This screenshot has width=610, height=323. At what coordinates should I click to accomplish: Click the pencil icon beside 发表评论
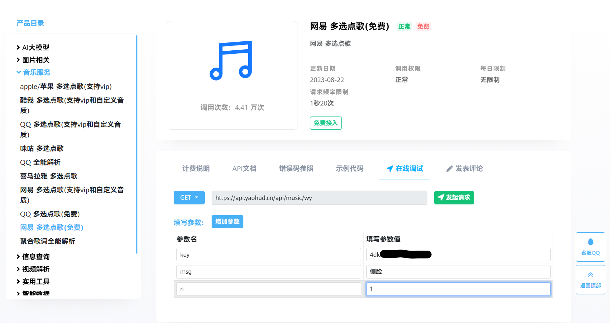coord(449,169)
